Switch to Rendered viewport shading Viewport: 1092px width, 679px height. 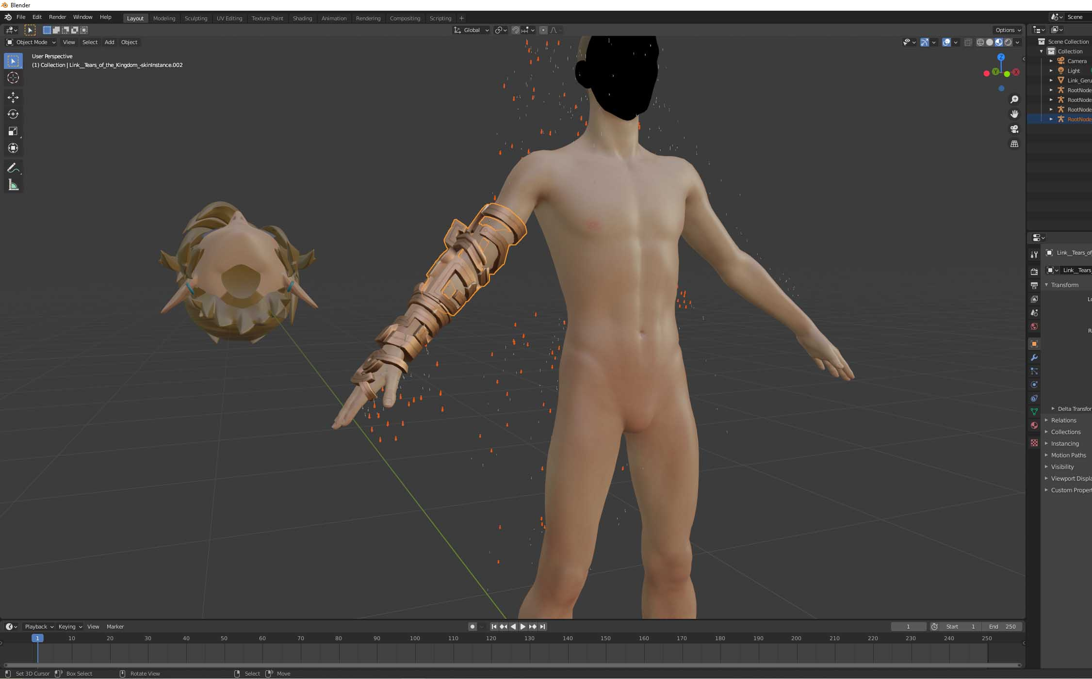[x=1008, y=42]
